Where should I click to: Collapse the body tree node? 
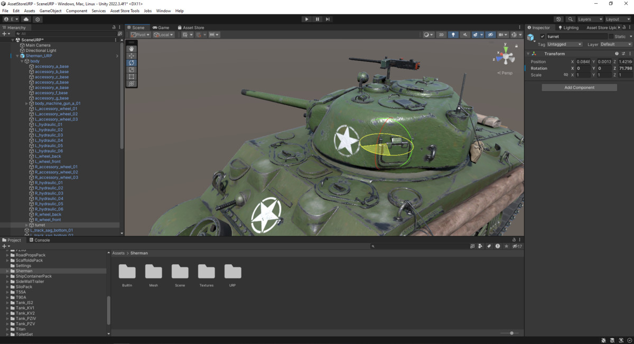[x=22, y=61]
